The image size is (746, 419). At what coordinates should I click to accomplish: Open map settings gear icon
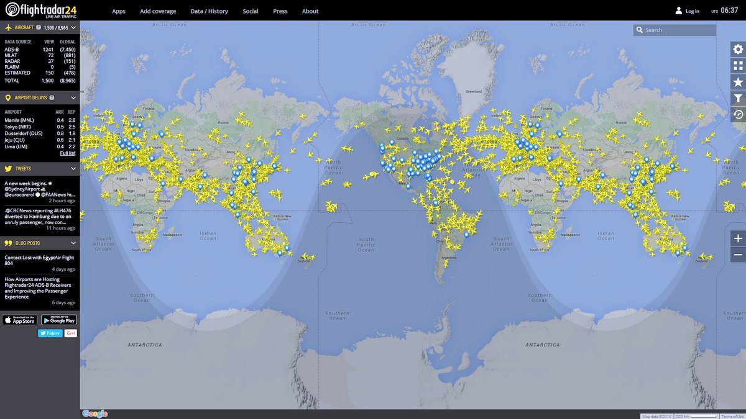738,50
